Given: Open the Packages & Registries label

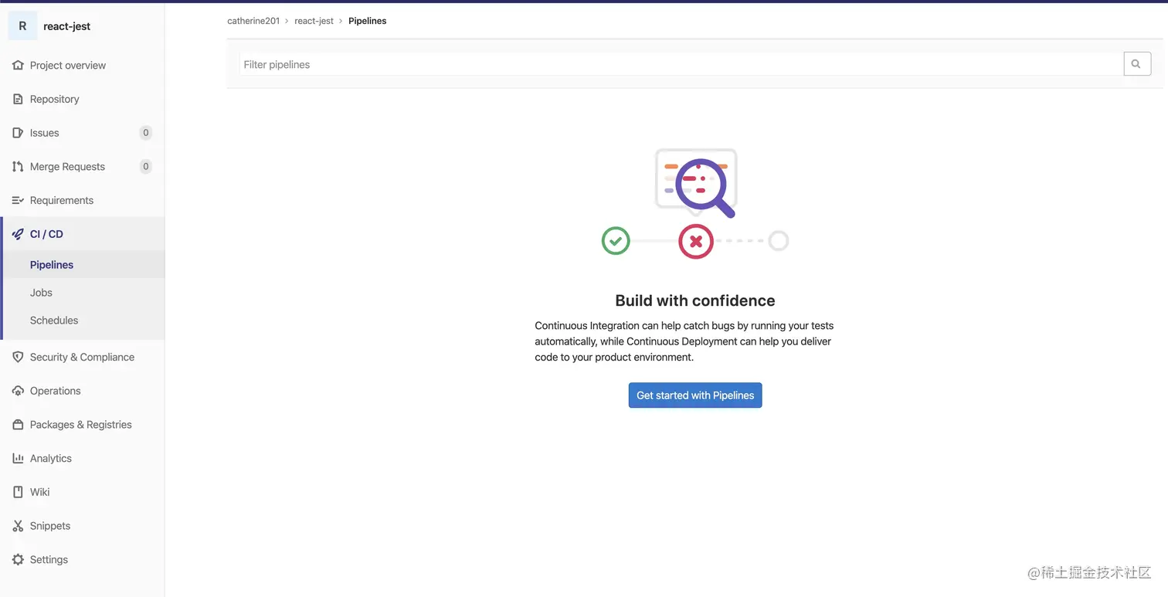Looking at the screenshot, I should [x=81, y=425].
